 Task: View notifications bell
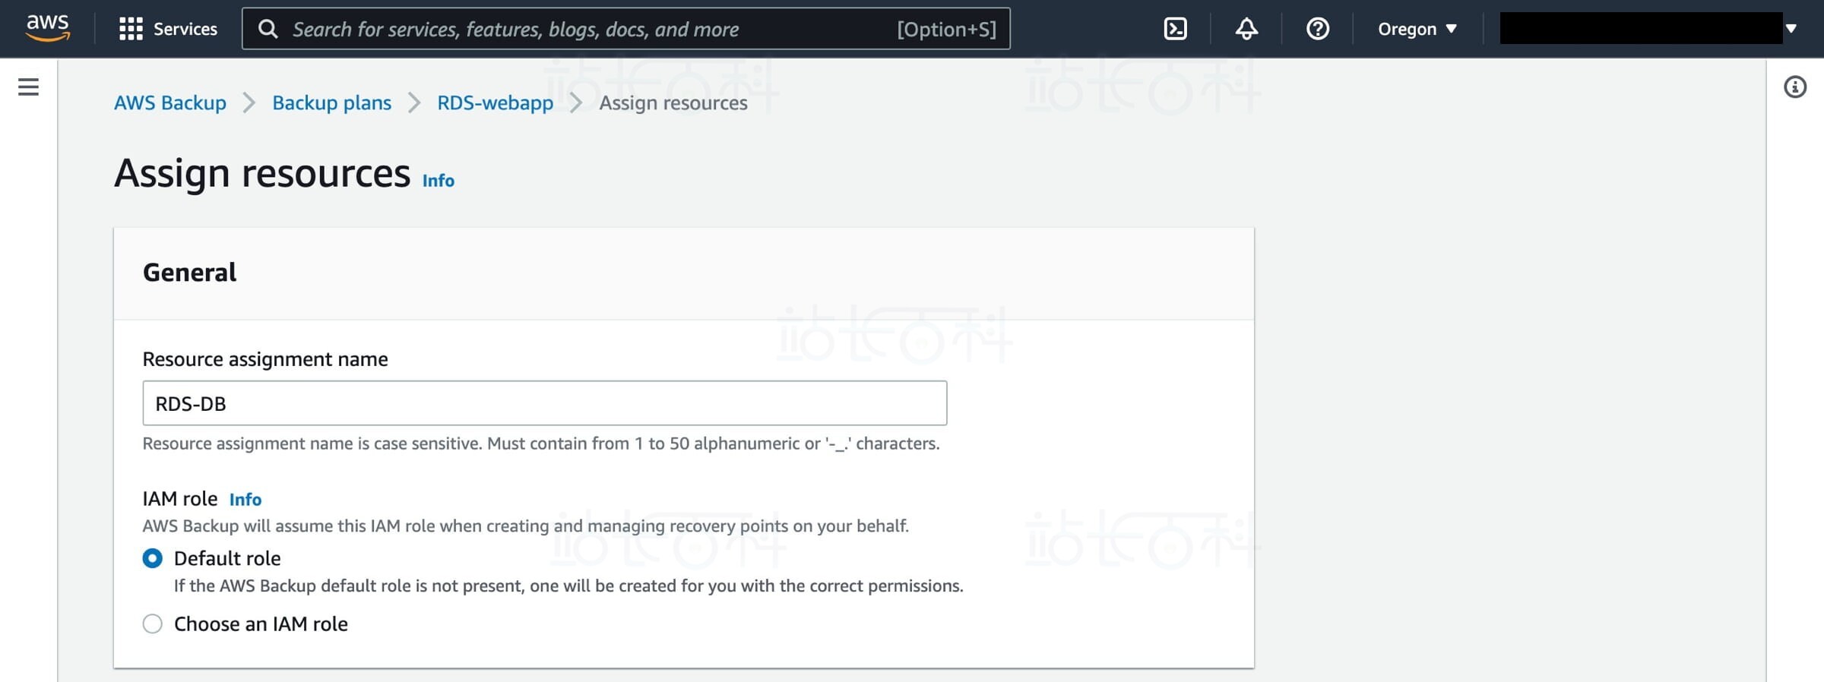1246,29
